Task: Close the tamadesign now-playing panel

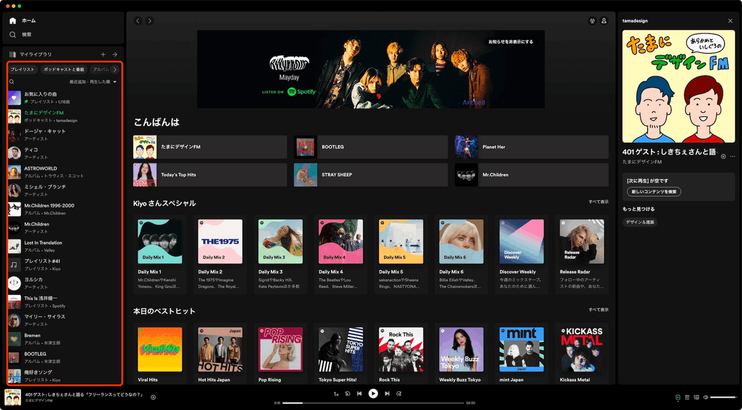Action: 730,21
